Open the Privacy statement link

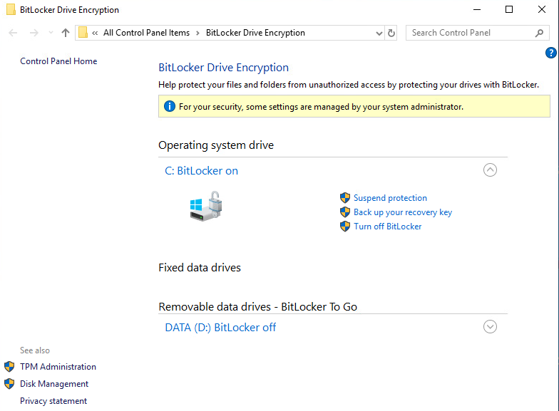53,401
